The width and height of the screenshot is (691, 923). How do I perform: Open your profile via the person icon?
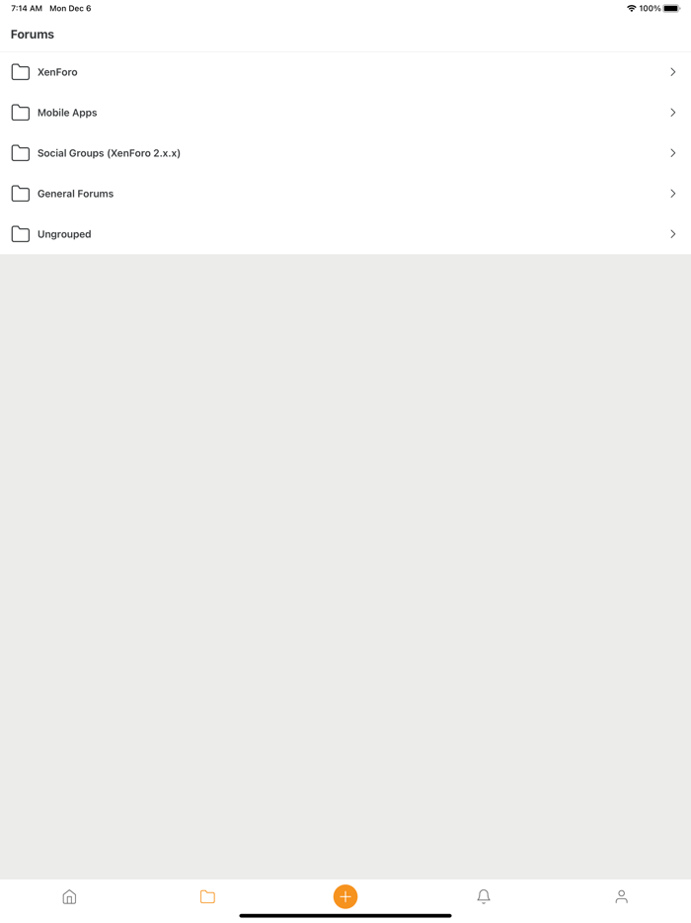coord(621,896)
